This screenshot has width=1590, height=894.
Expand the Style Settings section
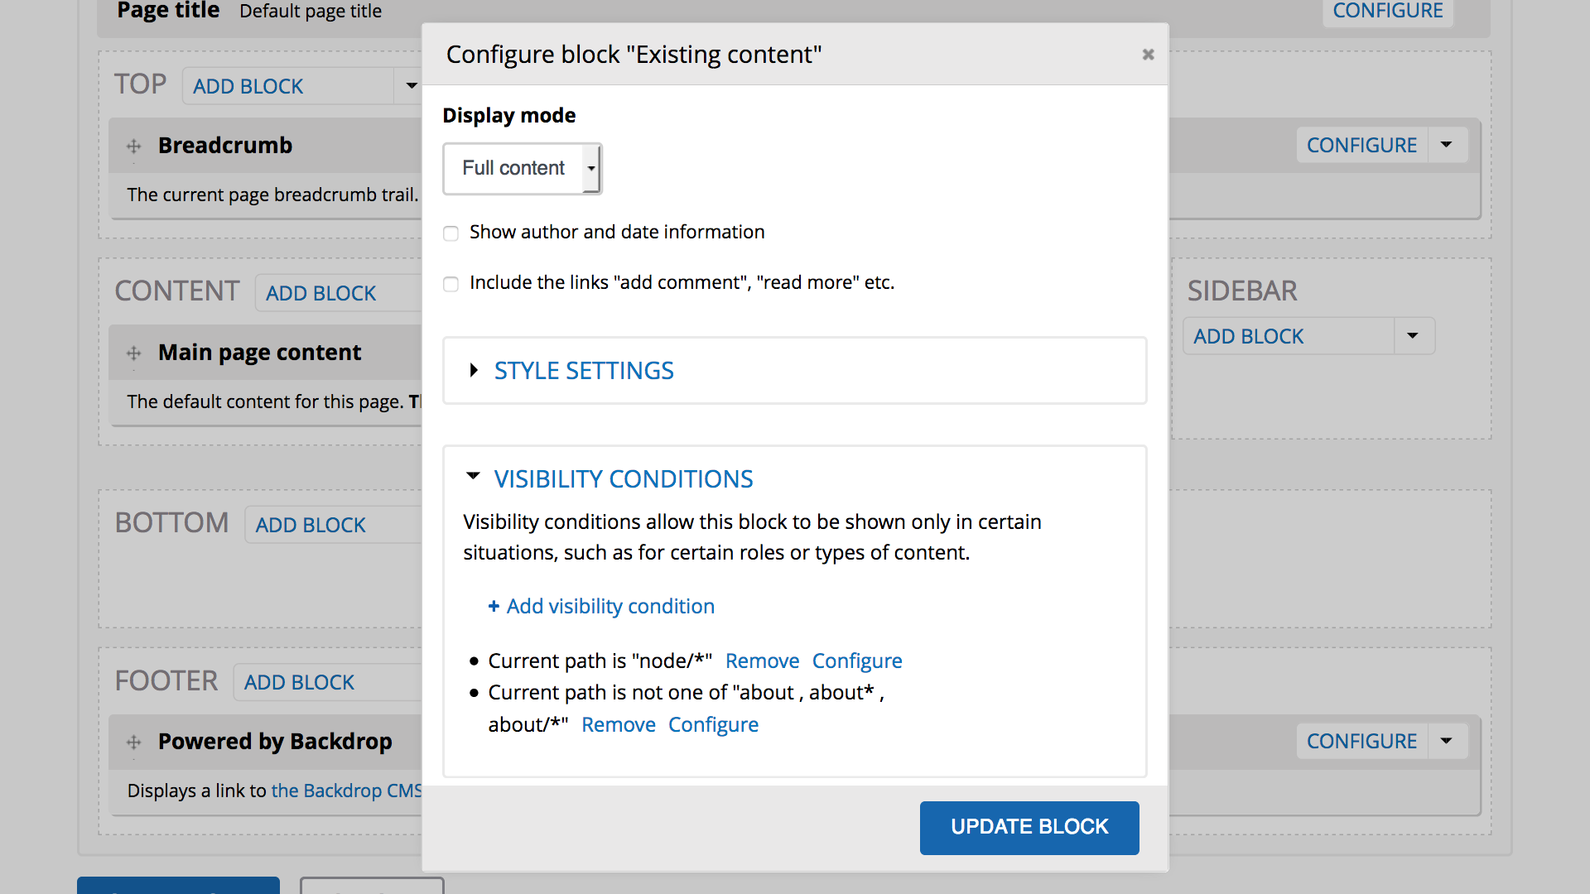coord(584,371)
